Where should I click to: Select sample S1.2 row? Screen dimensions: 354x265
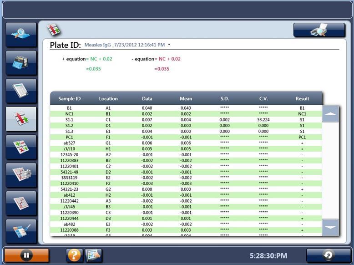tap(186, 126)
